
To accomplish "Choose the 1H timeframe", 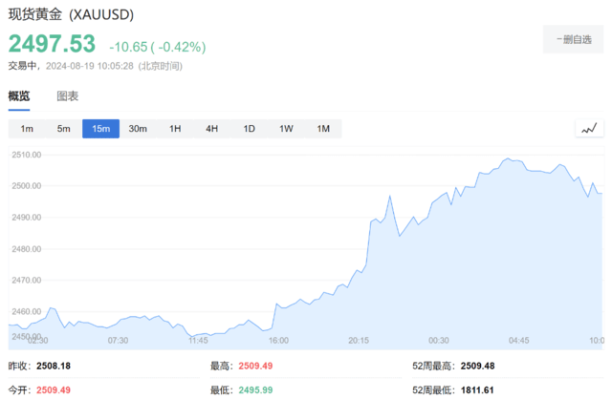I will point(175,129).
